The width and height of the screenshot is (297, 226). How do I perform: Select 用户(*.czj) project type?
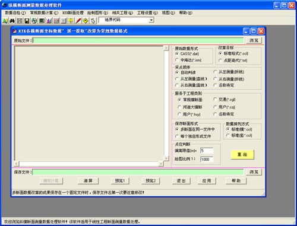[x=225, y=107]
